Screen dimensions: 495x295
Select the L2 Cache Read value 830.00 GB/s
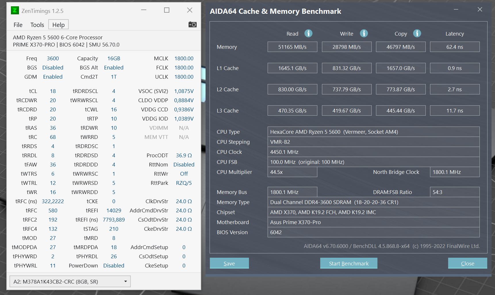292,89
